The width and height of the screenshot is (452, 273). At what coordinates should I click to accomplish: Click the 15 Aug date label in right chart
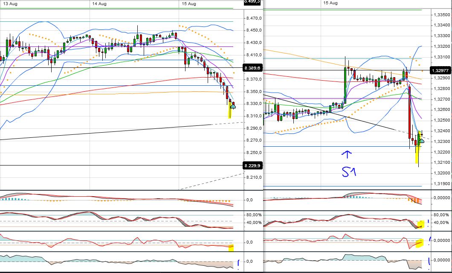point(330,3)
